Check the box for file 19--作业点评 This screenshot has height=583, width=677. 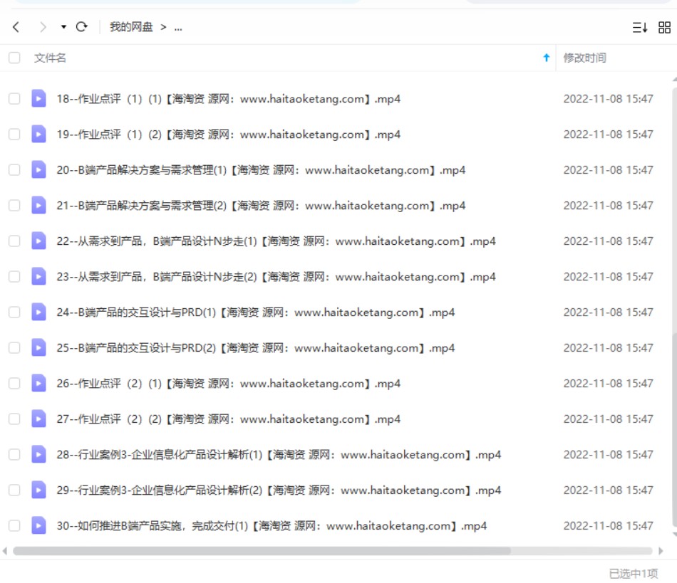(14, 135)
